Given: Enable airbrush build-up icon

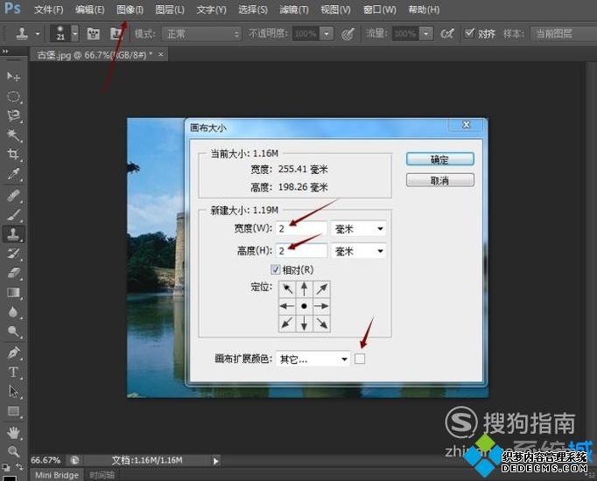Looking at the screenshot, I should (x=447, y=34).
